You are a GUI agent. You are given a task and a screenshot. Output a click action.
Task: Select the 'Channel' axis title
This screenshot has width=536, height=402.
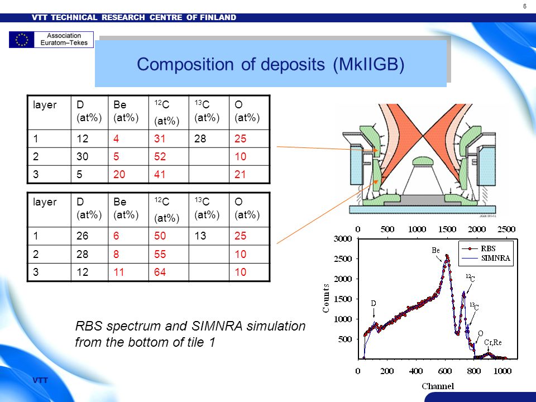point(438,386)
